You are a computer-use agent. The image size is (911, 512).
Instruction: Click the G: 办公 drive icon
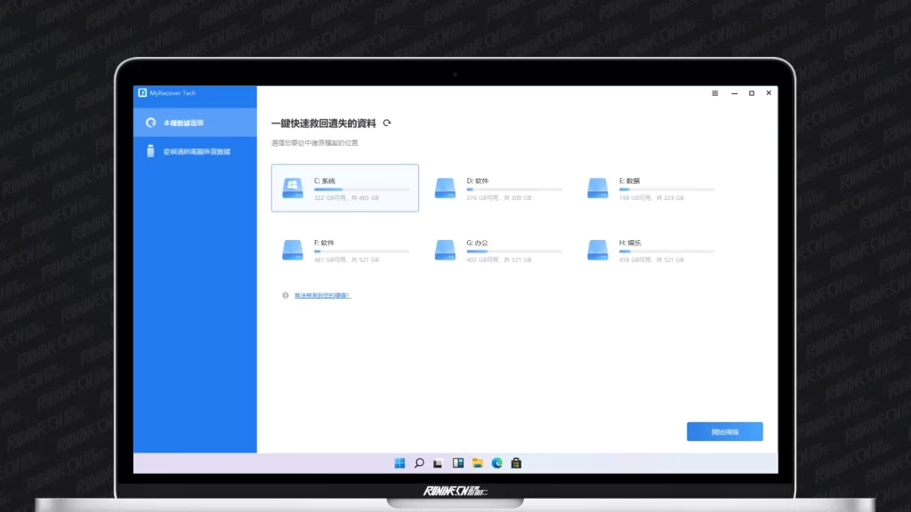[x=445, y=250]
